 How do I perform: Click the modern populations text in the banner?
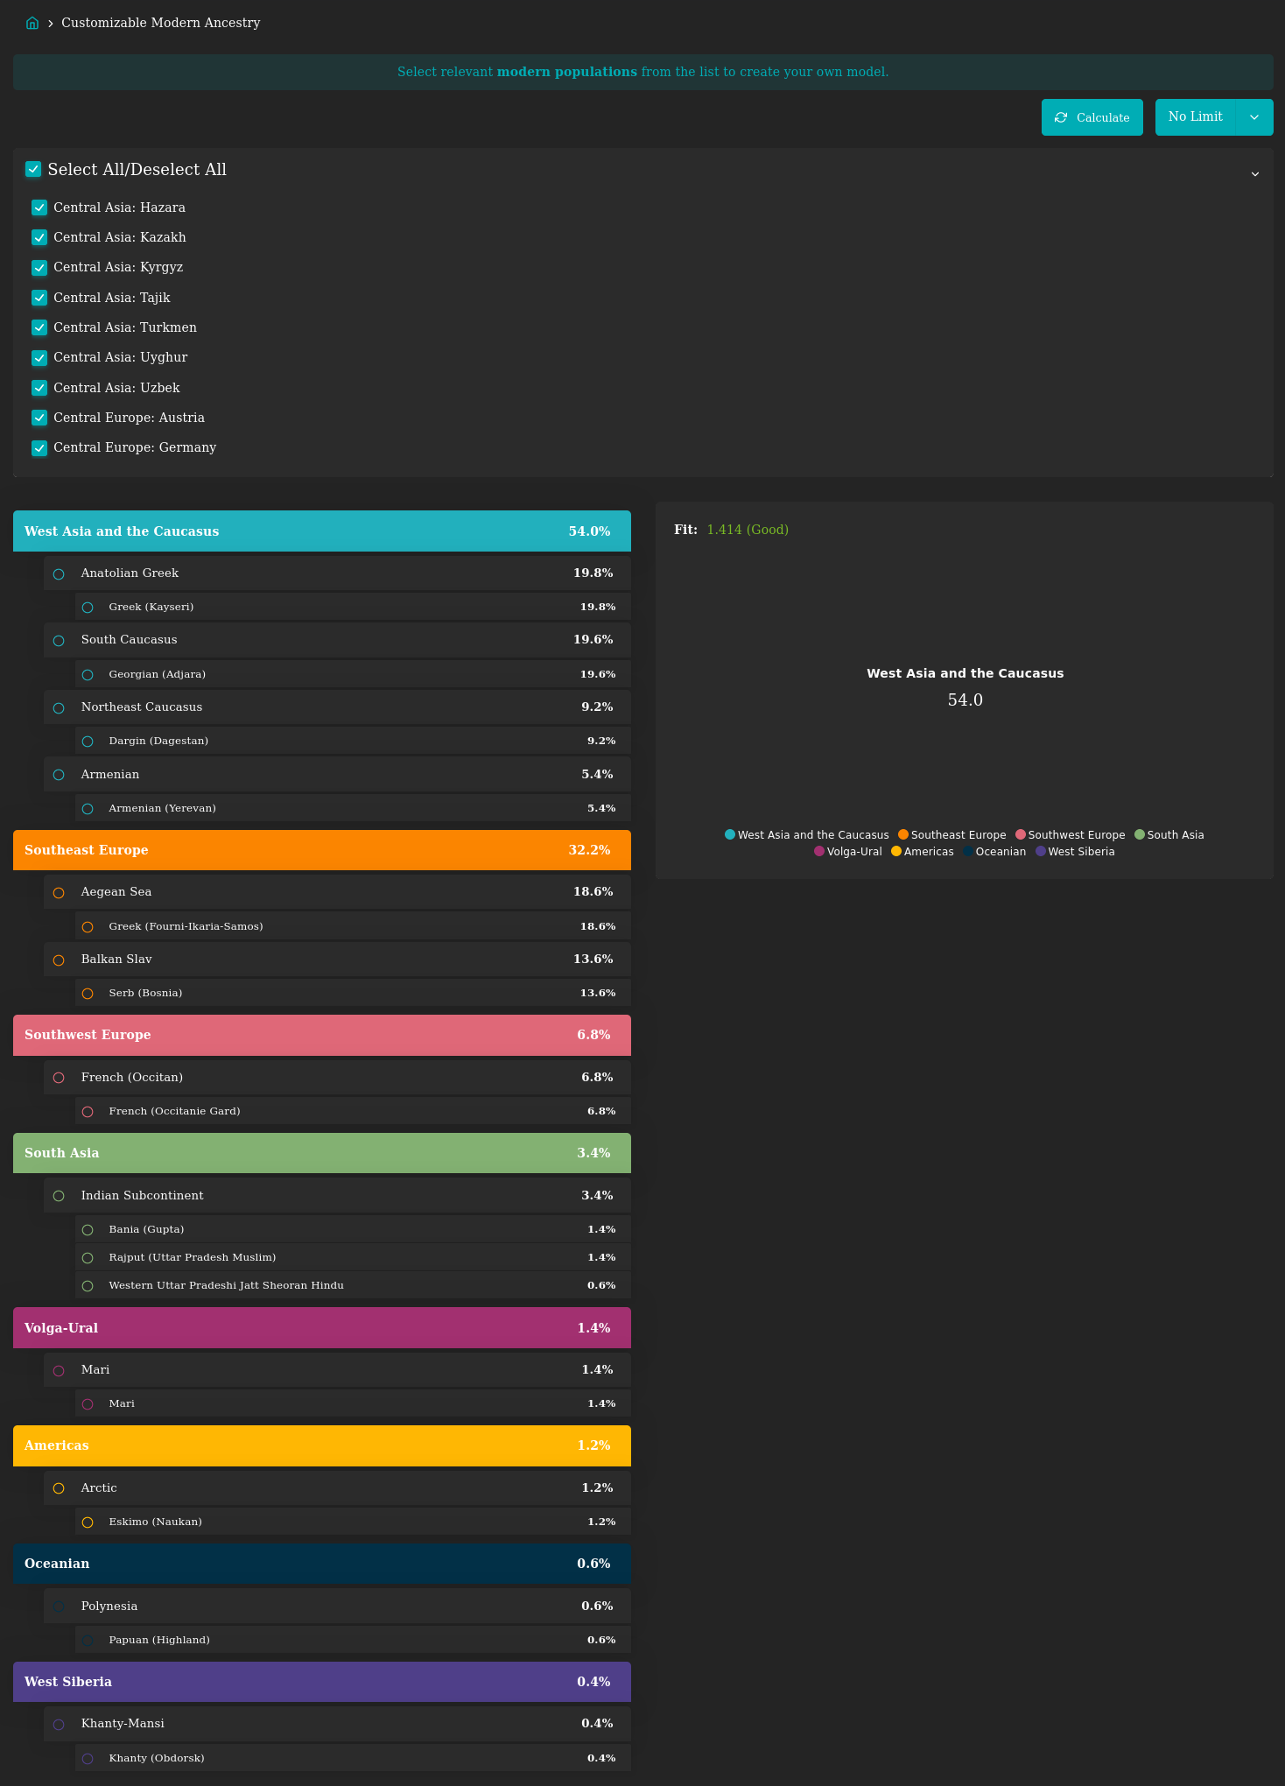567,72
